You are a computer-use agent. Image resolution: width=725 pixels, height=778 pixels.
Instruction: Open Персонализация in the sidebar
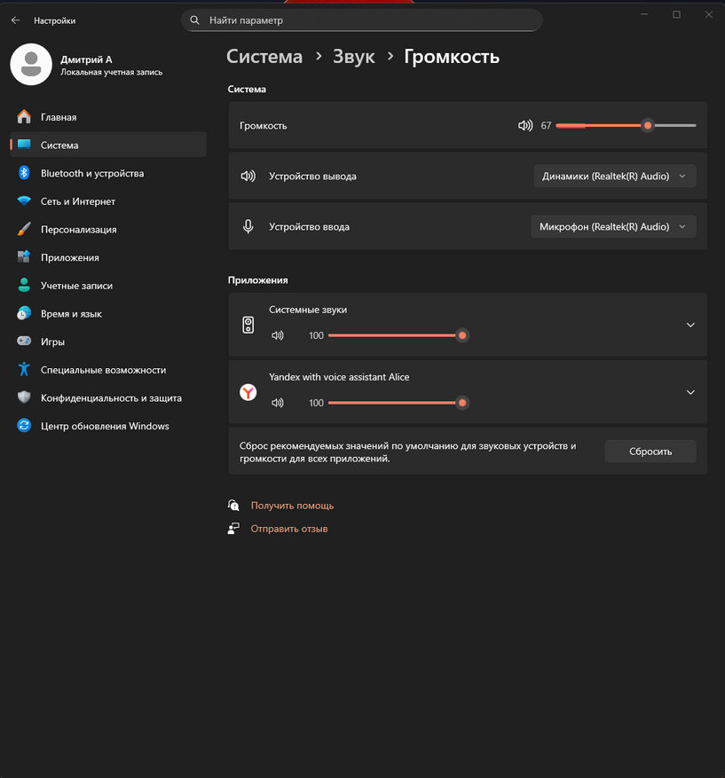click(x=78, y=230)
